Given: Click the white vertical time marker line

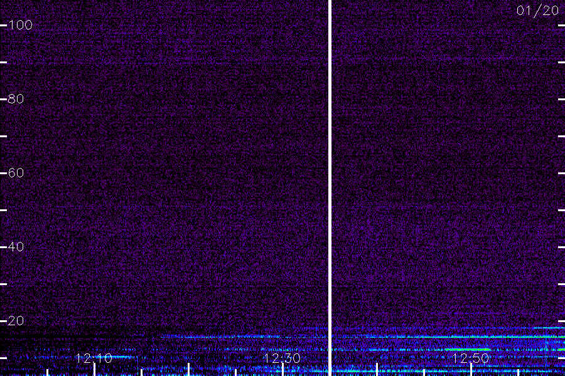Looking at the screenshot, I should pos(330,188).
